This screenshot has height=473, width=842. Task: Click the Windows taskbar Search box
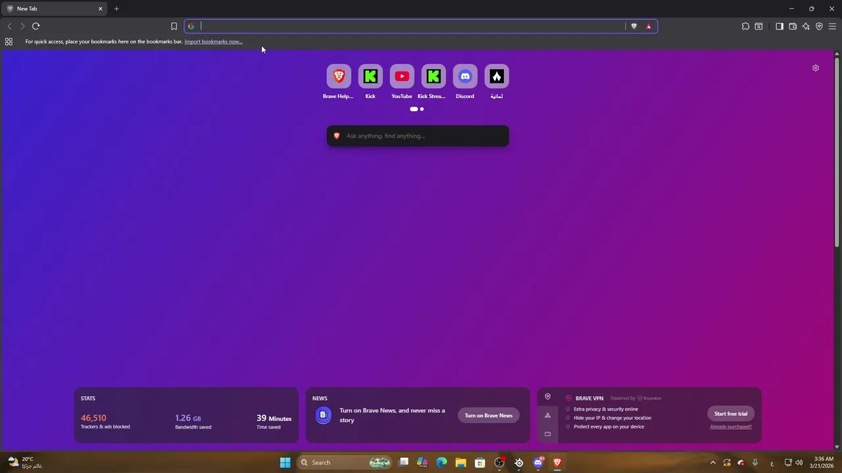tap(344, 462)
